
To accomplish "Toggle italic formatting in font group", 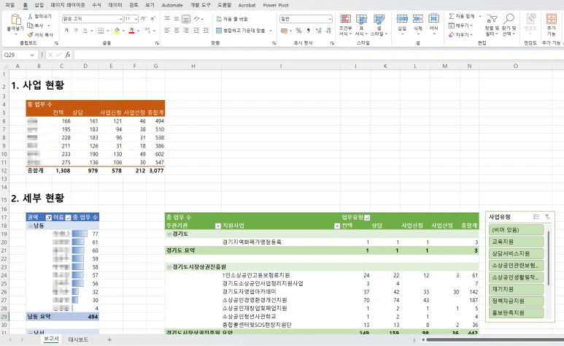I will (76, 31).
